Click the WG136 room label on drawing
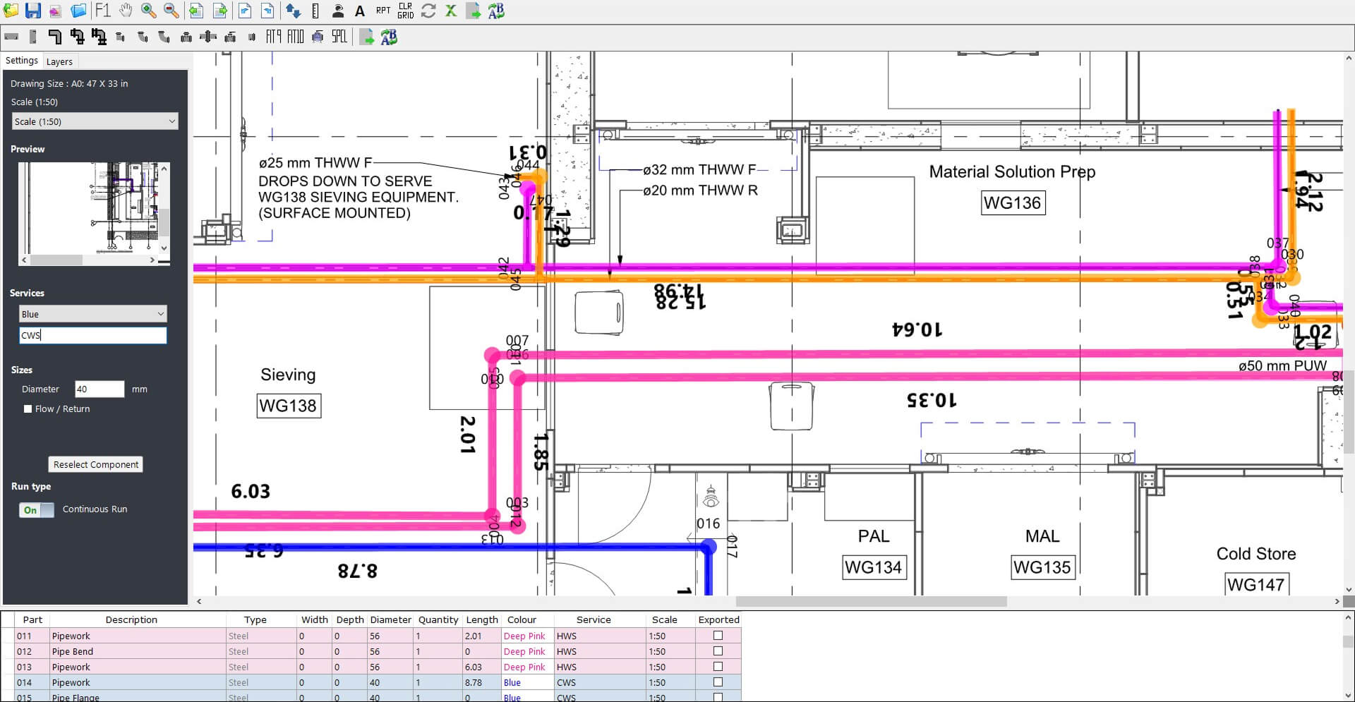This screenshot has width=1355, height=702. [1012, 203]
